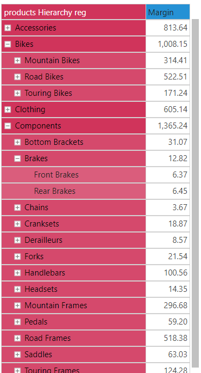
Task: Expand Touring Bikes plus icon
Action: [x=17, y=93]
